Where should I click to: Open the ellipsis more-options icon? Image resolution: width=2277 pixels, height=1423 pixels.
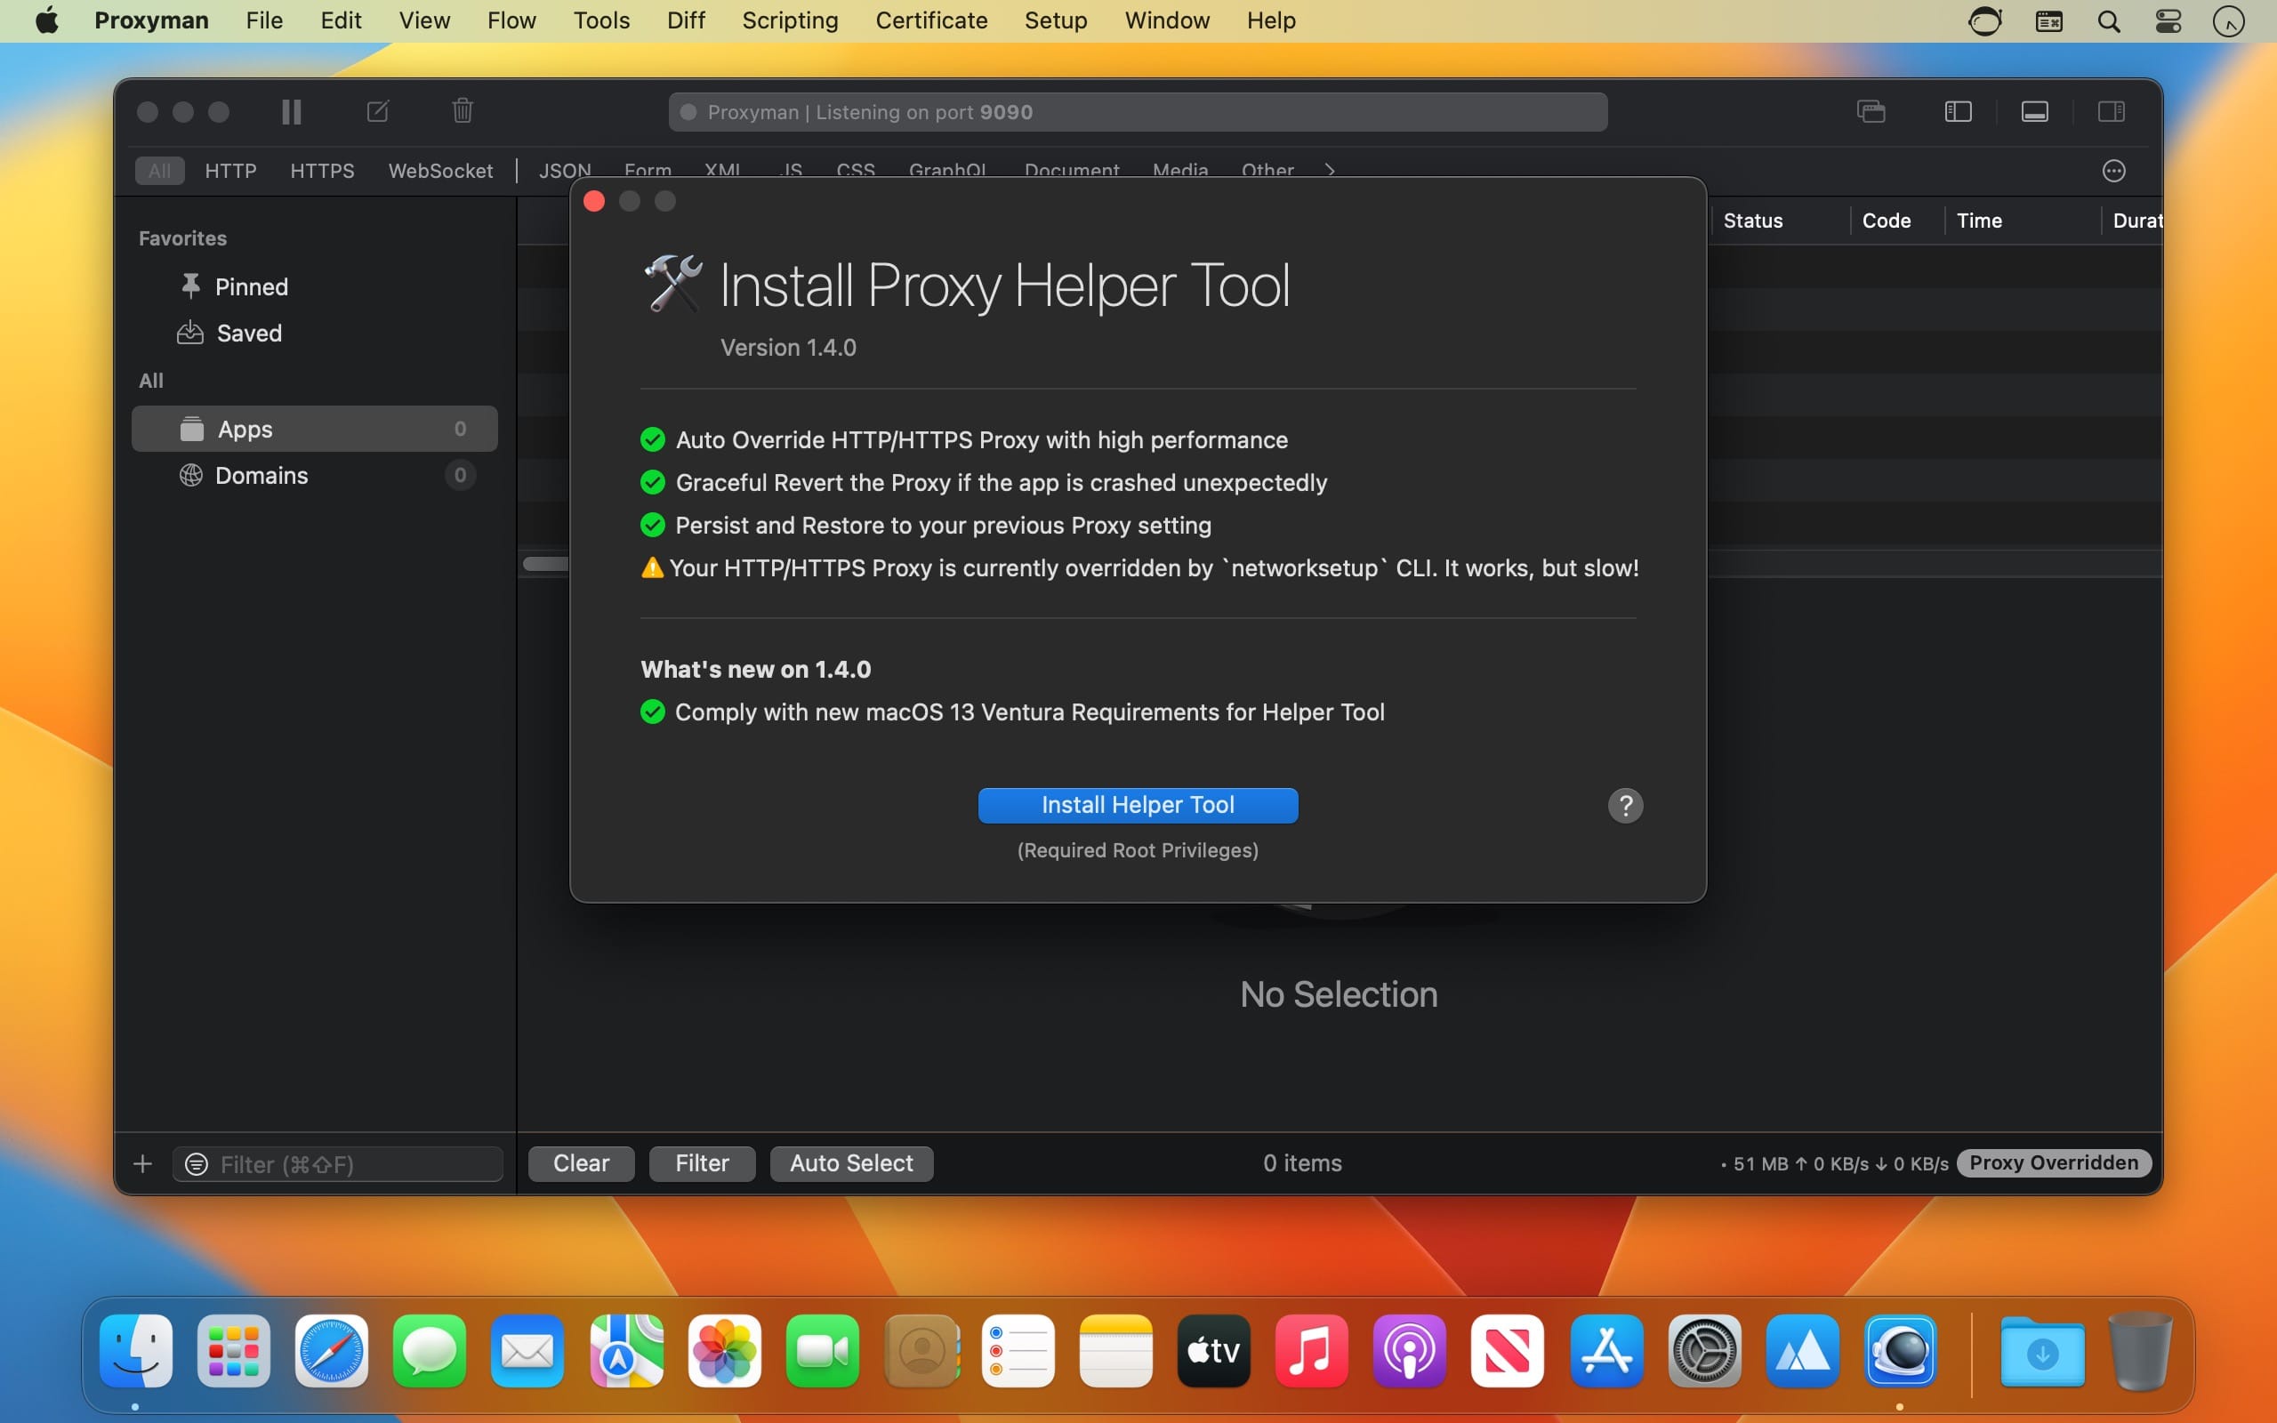[2114, 171]
